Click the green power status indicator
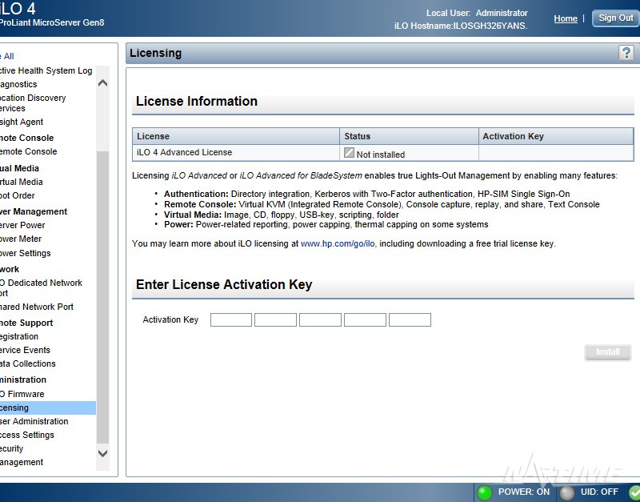Viewport: 640px width, 502px height. click(485, 492)
